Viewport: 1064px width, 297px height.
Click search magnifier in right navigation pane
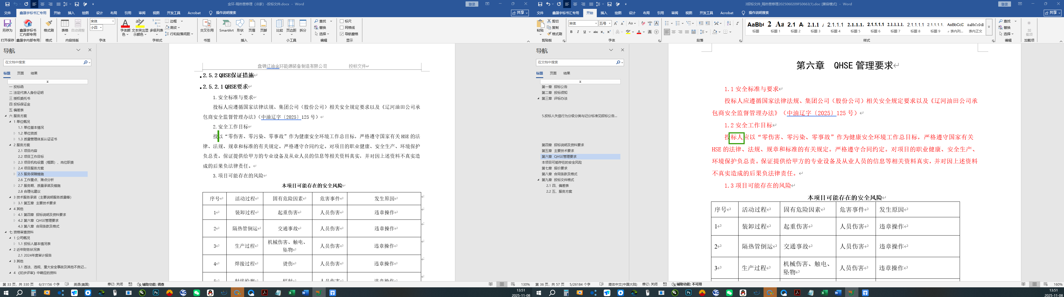coord(618,62)
